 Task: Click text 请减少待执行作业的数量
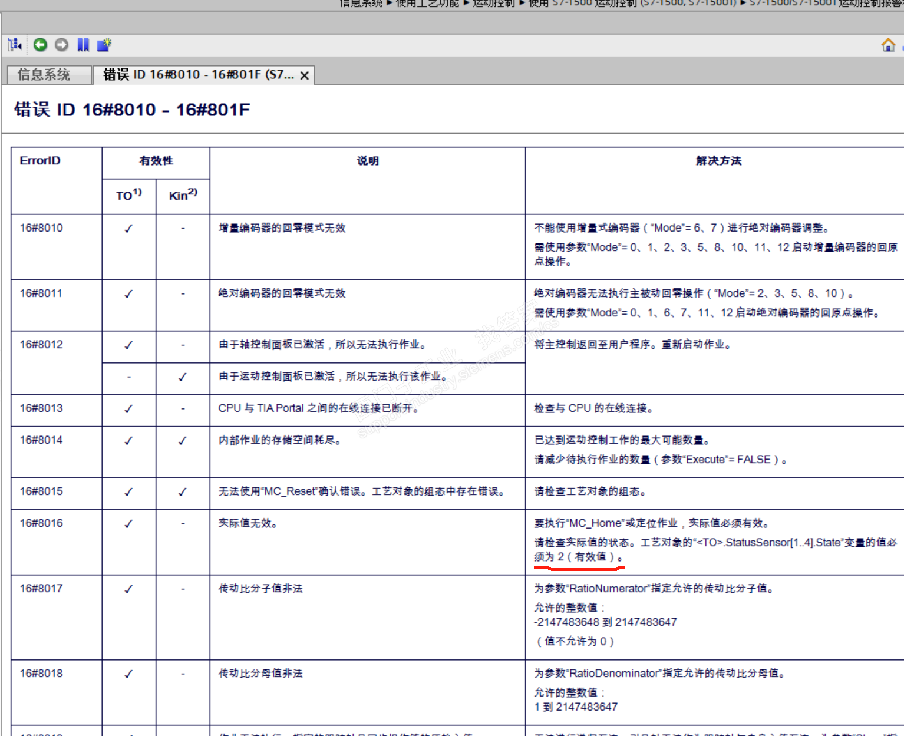(592, 460)
